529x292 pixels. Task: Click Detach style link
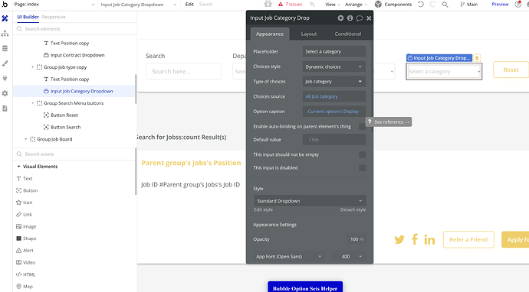pos(353,209)
